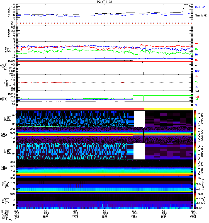This screenshot has width=209, height=223.
Task: Select the 2000 time tick label
Action: pos(193,217)
